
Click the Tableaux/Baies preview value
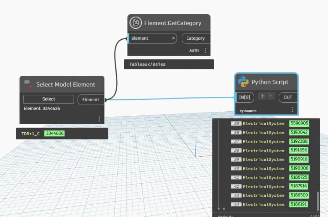(x=147, y=64)
